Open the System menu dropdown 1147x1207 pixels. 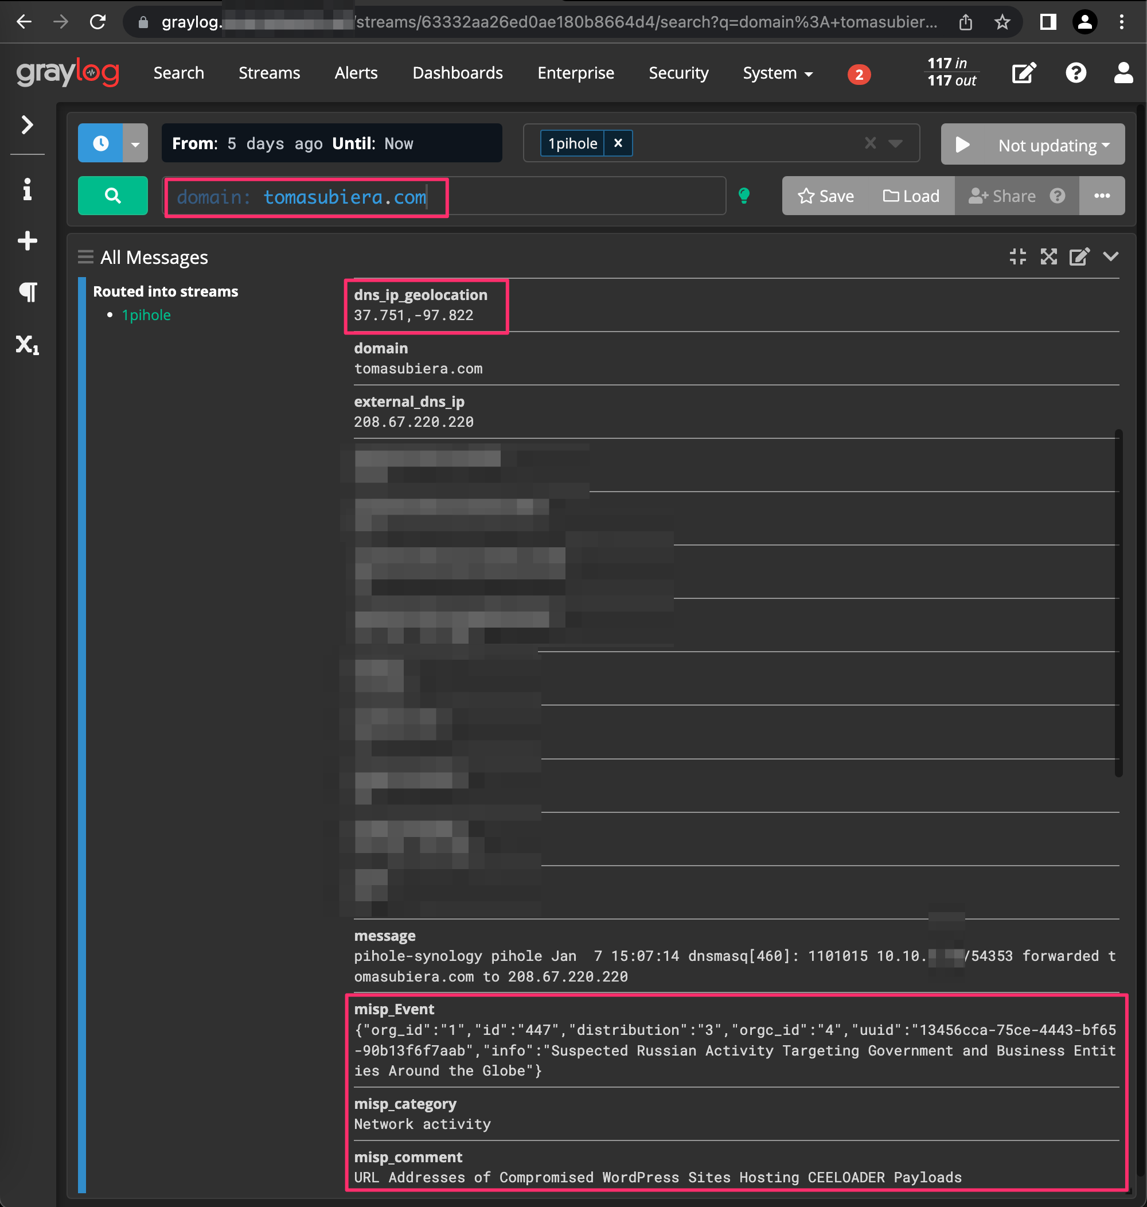pos(777,73)
